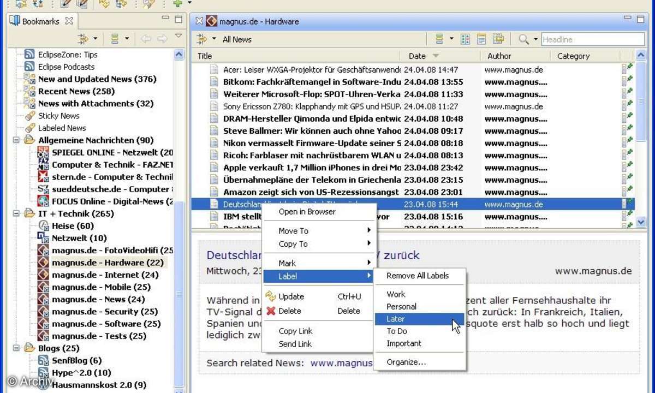Apply the Later label
This screenshot has height=393, width=655.
point(419,319)
